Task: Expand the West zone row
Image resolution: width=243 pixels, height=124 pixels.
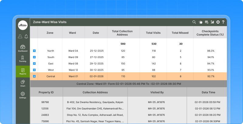Action: (34, 70)
